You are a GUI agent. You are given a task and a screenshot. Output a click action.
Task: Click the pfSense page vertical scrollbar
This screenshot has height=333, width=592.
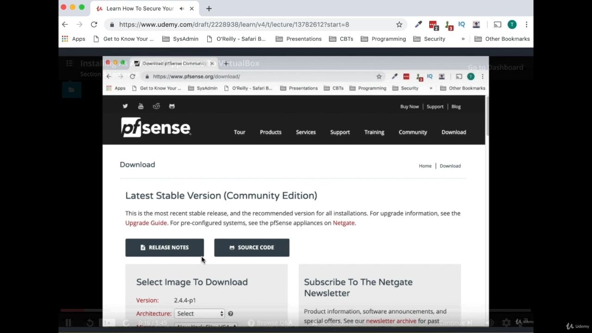click(x=487, y=116)
